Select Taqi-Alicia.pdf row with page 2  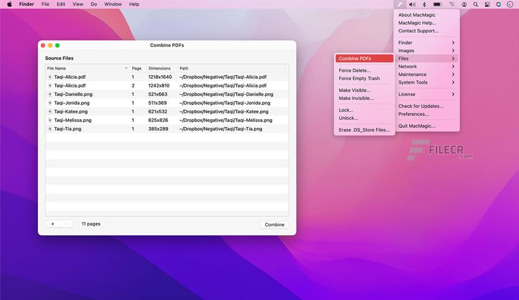167,86
